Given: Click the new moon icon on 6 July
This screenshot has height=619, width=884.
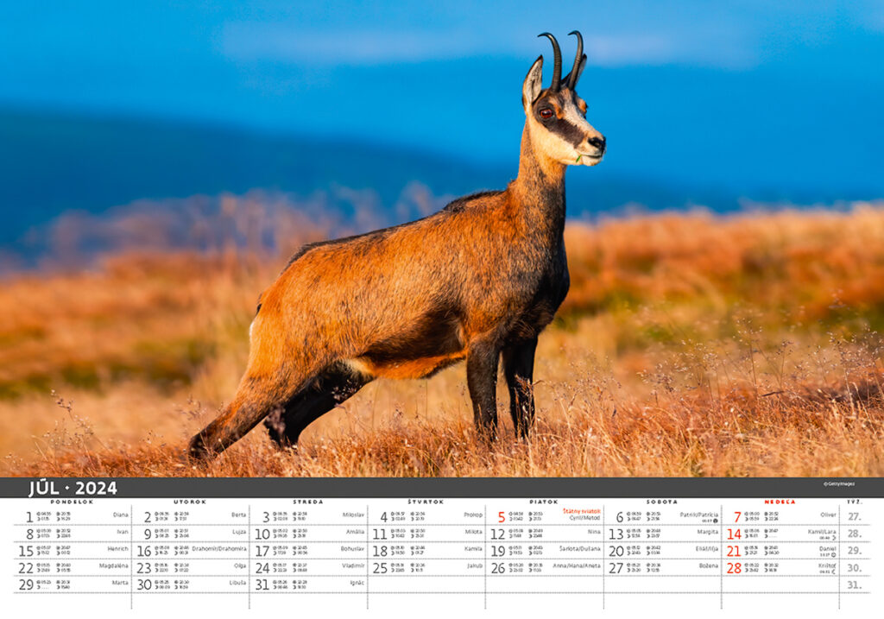Looking at the screenshot, I should coord(716,521).
